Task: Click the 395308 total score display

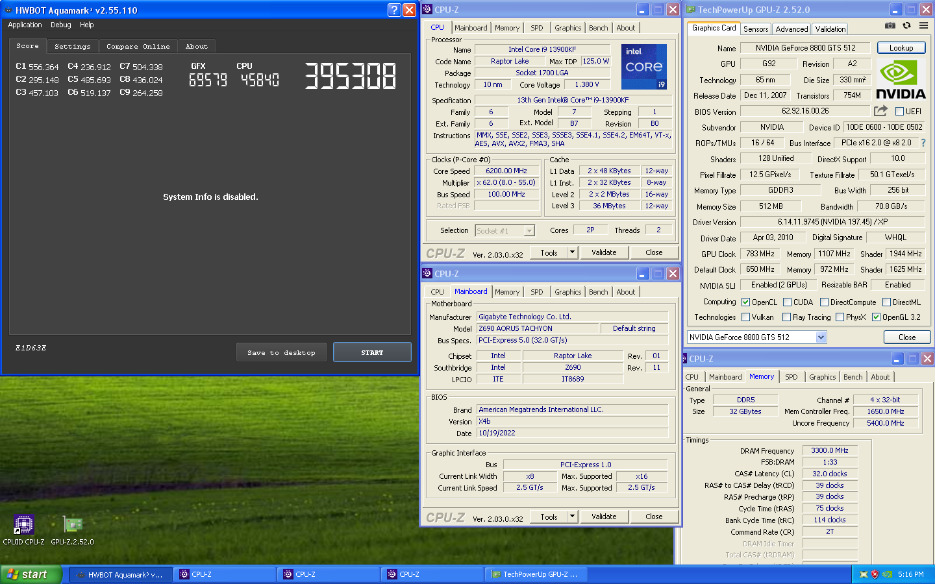Action: point(351,76)
